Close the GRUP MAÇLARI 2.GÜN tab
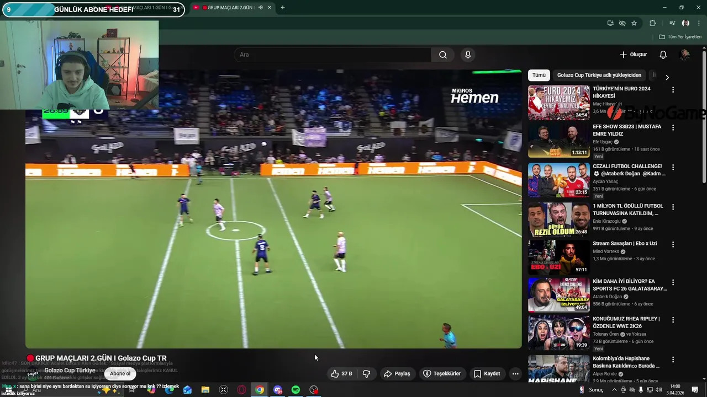The width and height of the screenshot is (707, 397). [x=270, y=7]
